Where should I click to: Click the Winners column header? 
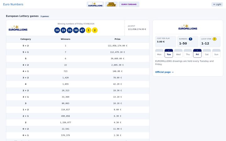[65, 39]
